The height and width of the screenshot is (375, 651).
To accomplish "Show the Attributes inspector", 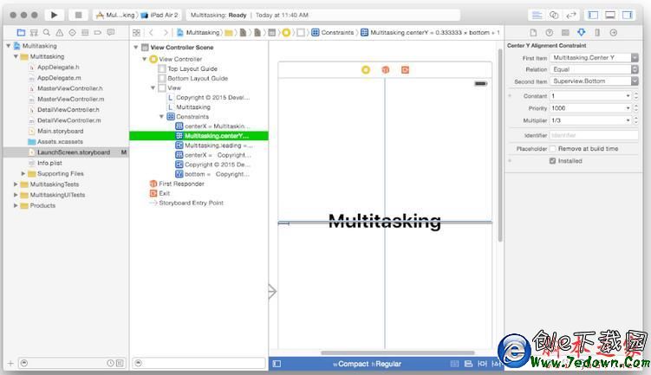I will 582,32.
